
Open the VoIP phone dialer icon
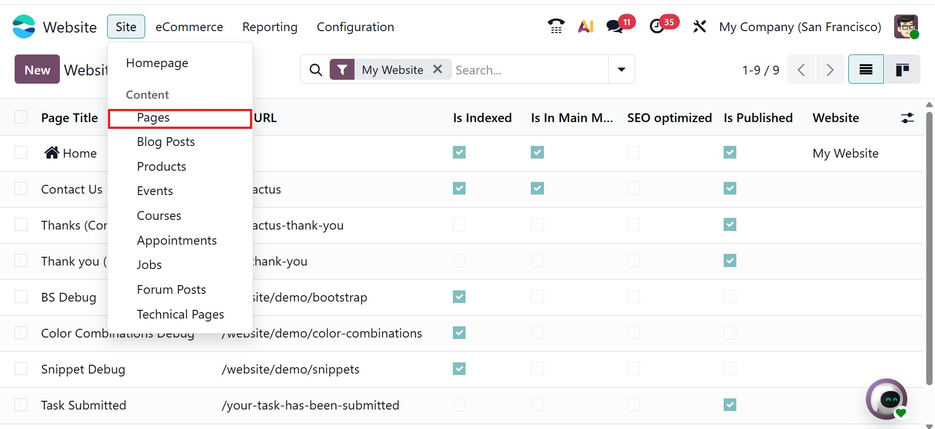pyautogui.click(x=556, y=26)
